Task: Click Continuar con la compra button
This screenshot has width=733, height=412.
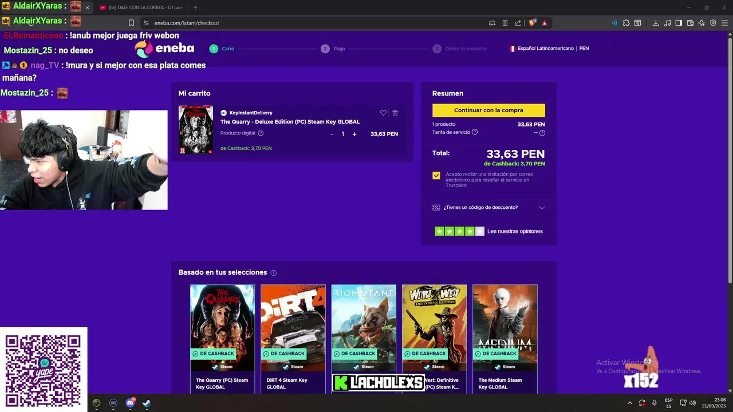Action: (x=488, y=110)
